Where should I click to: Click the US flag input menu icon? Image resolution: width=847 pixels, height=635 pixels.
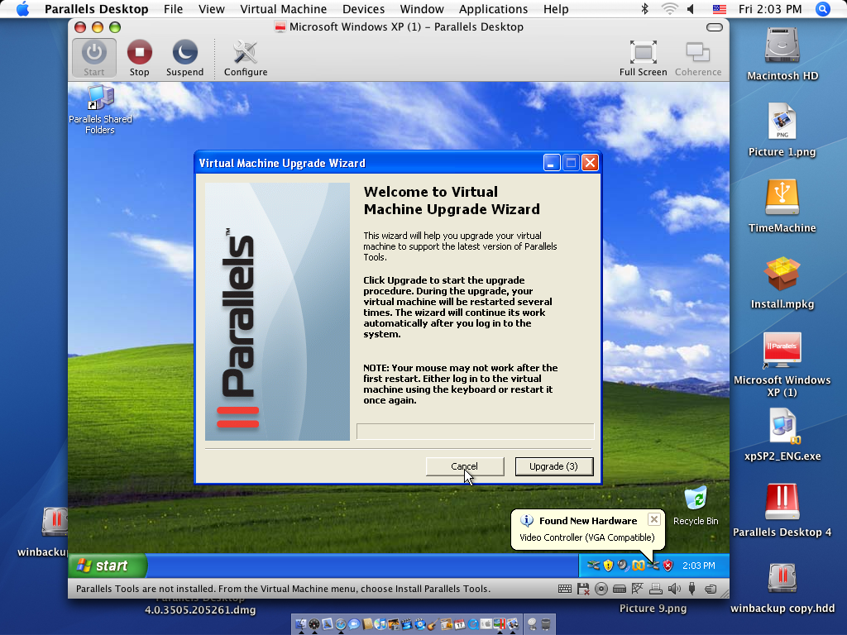[719, 9]
